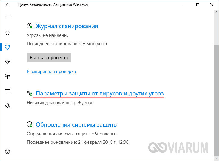Maximize the Defender window
Image resolution: width=219 pixels, height=161 pixels.
pyautogui.click(x=198, y=5)
